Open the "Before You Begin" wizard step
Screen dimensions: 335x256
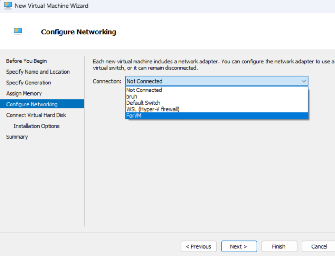(x=26, y=61)
